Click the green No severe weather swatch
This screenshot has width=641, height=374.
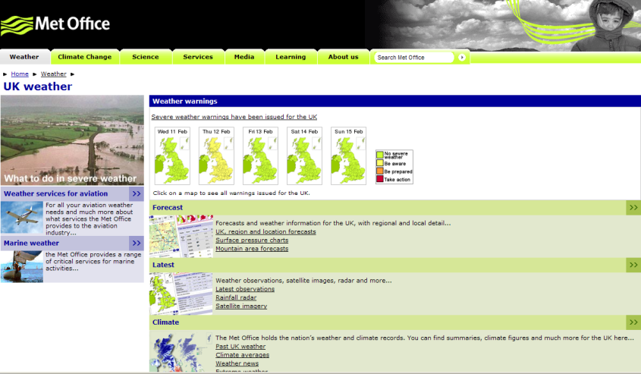[x=380, y=155]
